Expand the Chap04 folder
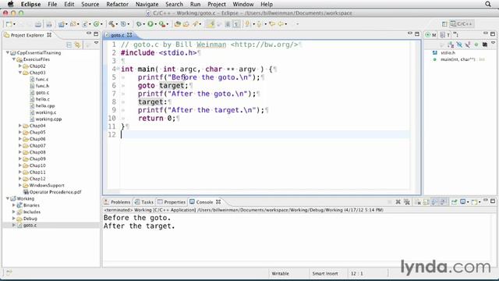The width and height of the screenshot is (499, 281). pos(20,126)
